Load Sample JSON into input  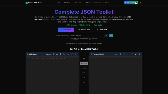tap(48, 54)
